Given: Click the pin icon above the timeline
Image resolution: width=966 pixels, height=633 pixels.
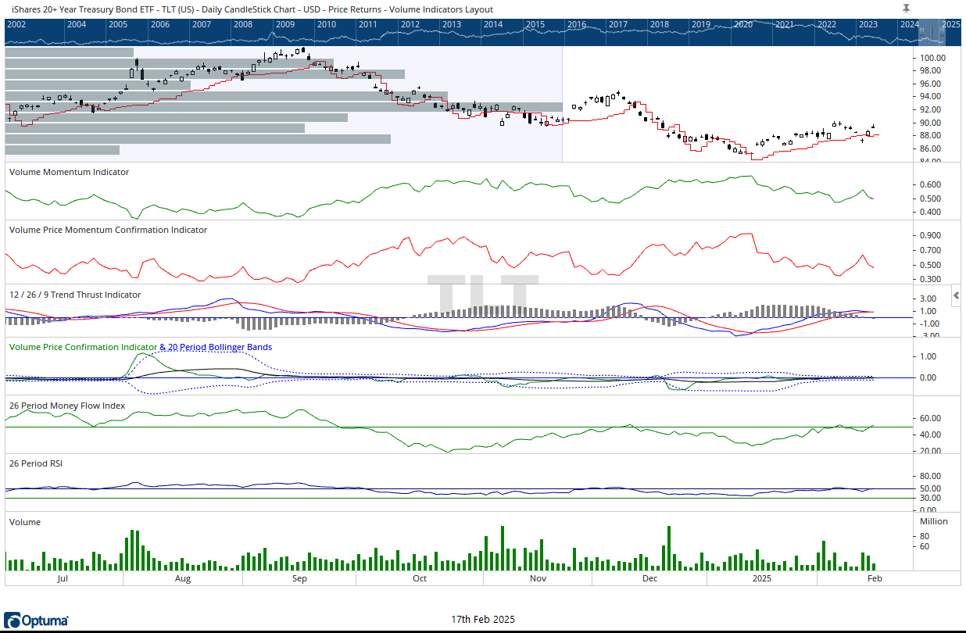Looking at the screenshot, I should (906, 8).
